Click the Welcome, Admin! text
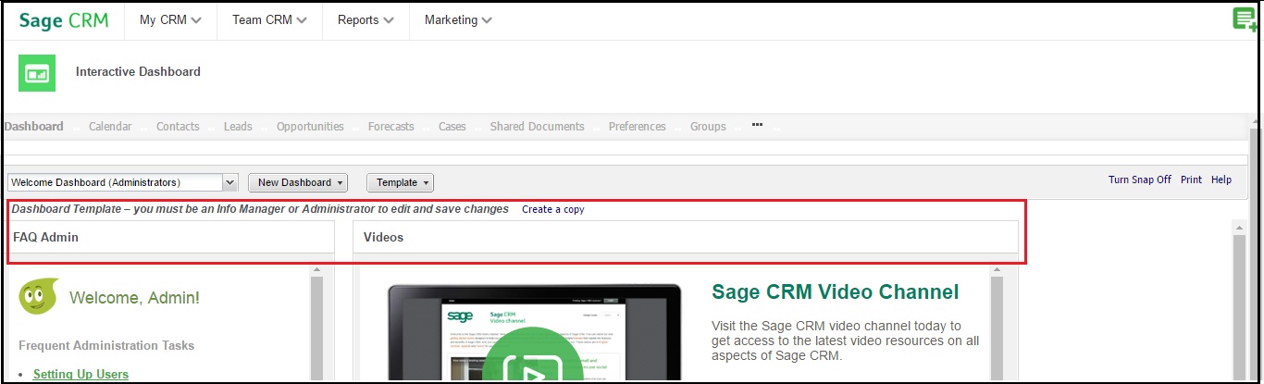This screenshot has width=1264, height=384. pyautogui.click(x=134, y=298)
